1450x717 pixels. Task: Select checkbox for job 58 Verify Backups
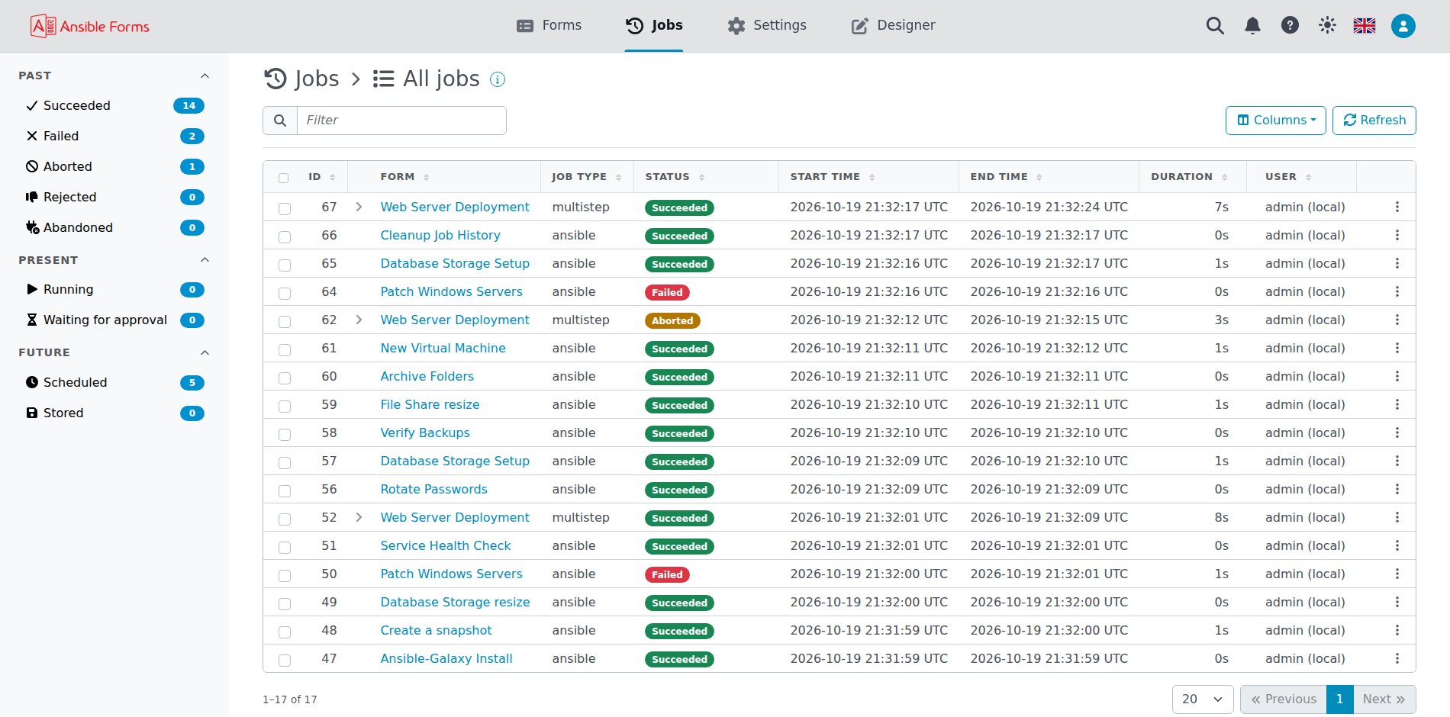285,434
